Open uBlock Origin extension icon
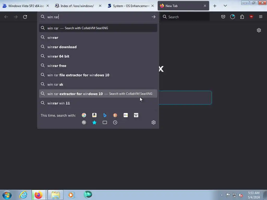Image resolution: width=267 pixels, height=200 pixels. 251,17
